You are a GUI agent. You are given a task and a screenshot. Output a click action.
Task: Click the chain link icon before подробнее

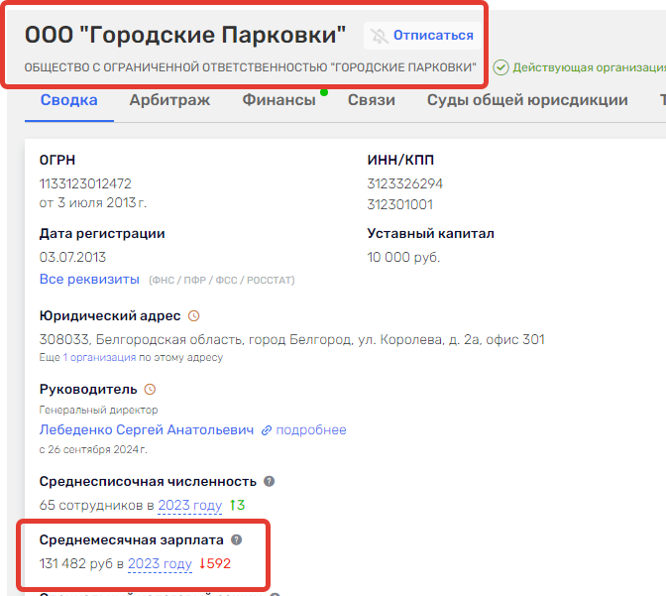coord(267,430)
